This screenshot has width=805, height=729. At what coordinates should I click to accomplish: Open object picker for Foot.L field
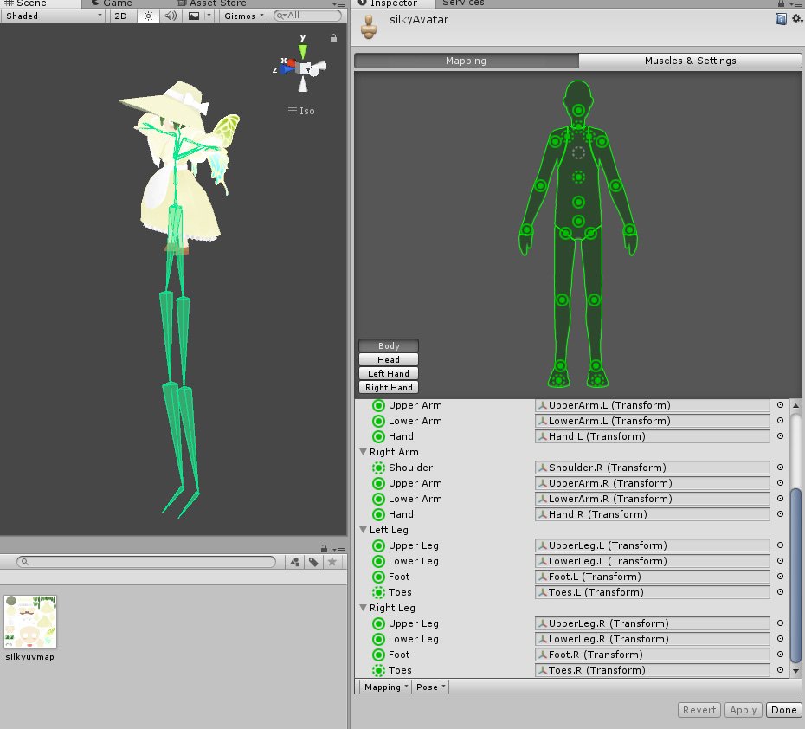point(780,577)
